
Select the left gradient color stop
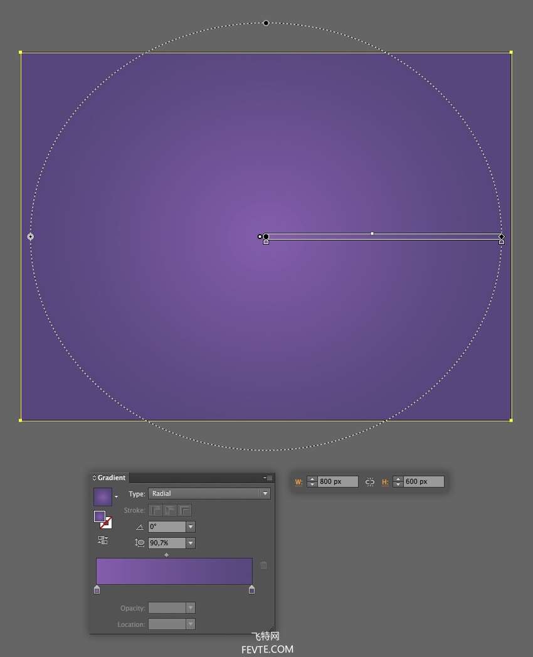(x=97, y=589)
